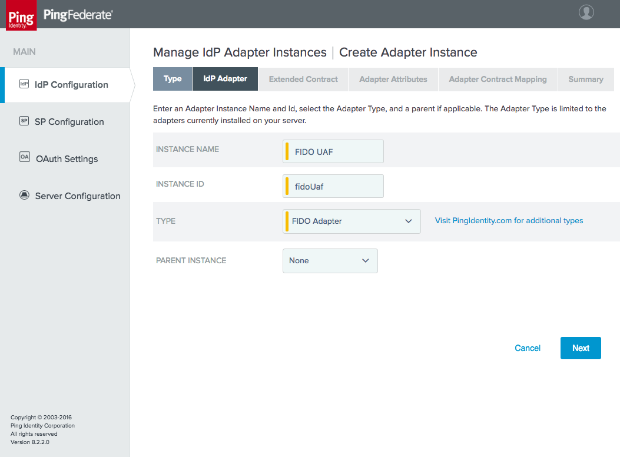Click the PingFederate product title
620x457 pixels.
click(x=78, y=15)
